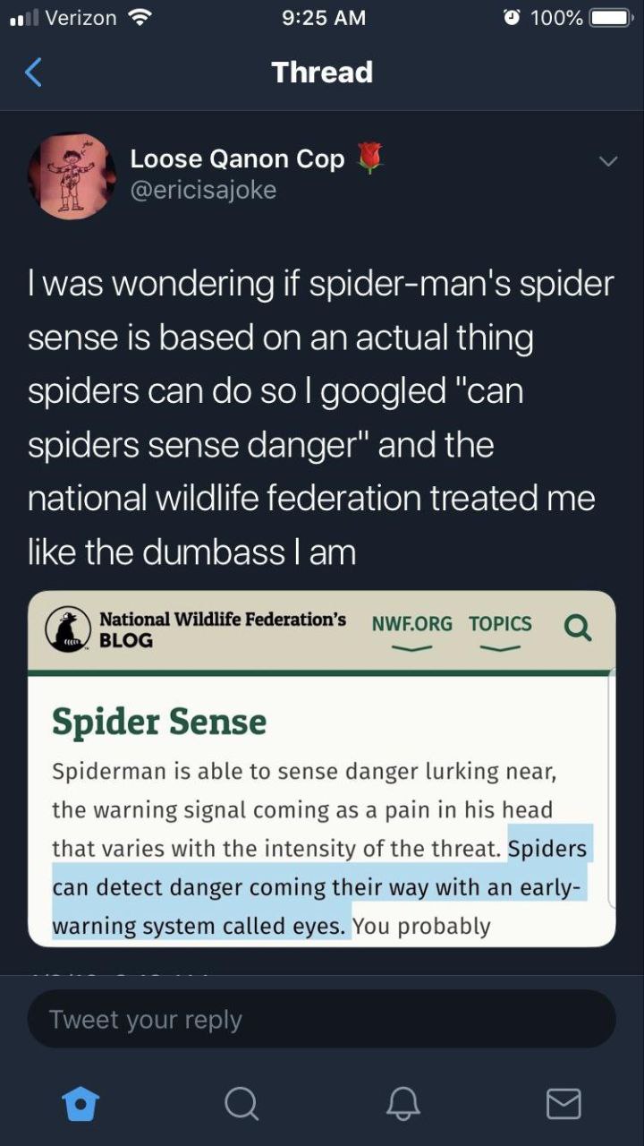Image resolution: width=644 pixels, height=1146 pixels.
Task: Open the Notifications bell tab
Action: (402, 1103)
